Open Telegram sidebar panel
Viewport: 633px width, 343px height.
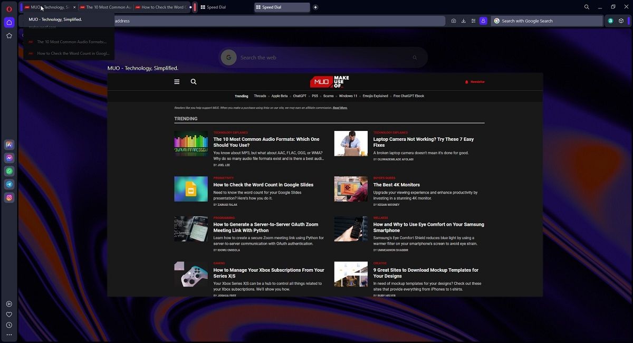coord(9,184)
